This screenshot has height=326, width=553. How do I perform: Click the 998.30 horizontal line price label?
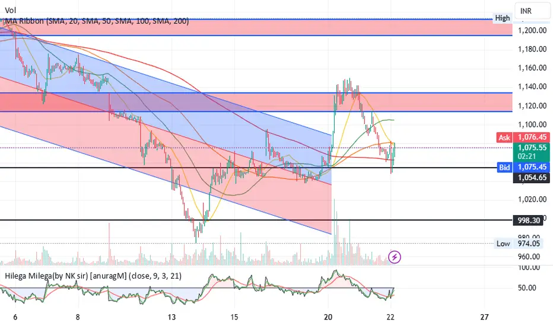coord(528,220)
